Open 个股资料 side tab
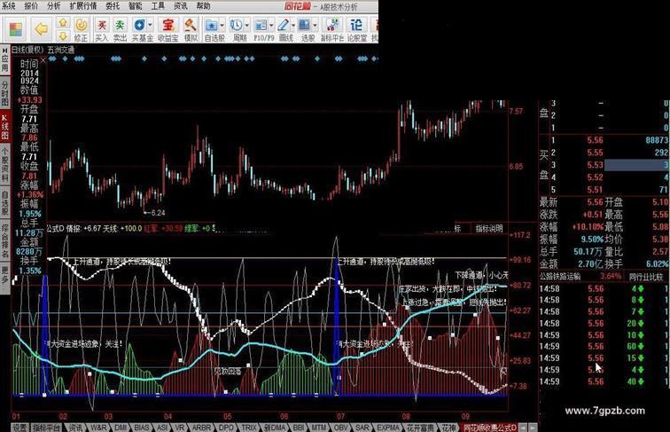Image resolution: width=670 pixels, height=432 pixels. pos(5,164)
